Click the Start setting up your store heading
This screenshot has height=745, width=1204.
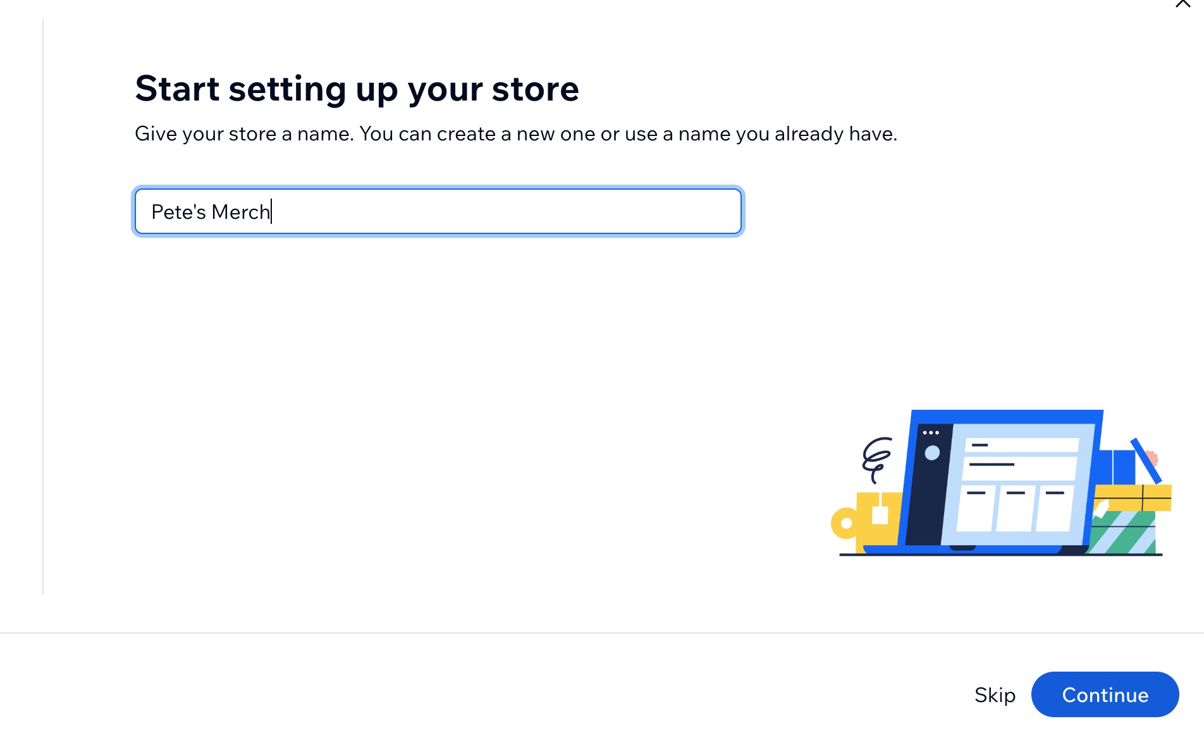click(x=357, y=89)
